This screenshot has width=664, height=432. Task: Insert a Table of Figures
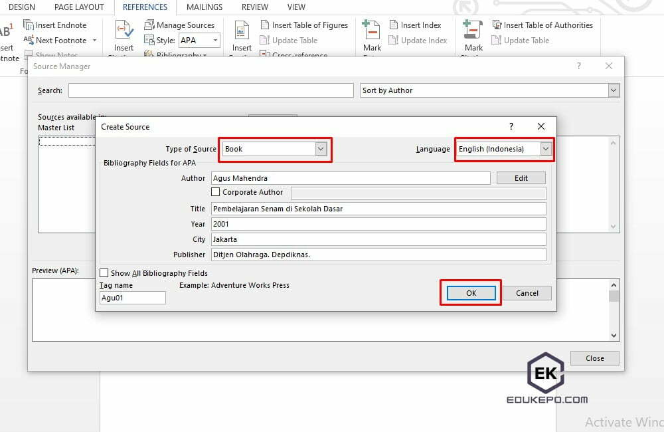click(305, 25)
